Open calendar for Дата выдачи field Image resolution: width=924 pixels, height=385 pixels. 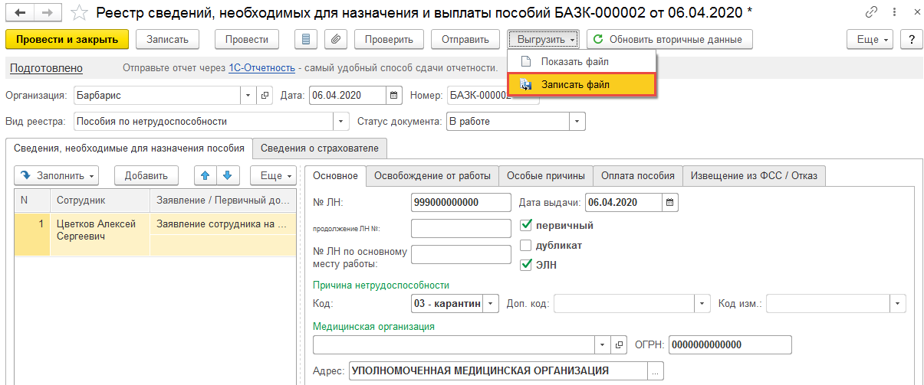tap(670, 202)
